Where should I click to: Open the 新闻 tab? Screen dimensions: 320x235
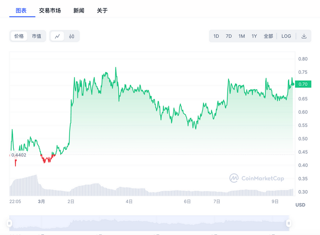(x=79, y=11)
